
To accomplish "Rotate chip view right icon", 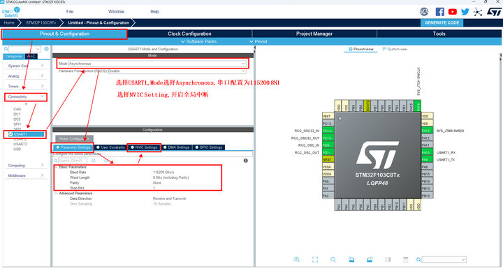I will point(370,259).
